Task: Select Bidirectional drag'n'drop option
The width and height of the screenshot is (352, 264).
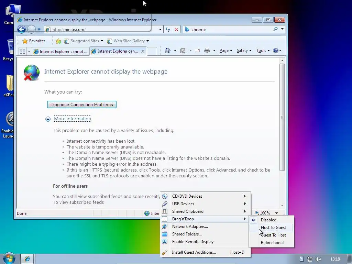Action: pos(272,243)
